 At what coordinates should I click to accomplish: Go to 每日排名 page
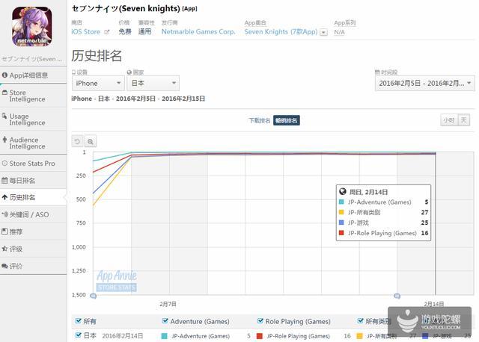coord(33,181)
